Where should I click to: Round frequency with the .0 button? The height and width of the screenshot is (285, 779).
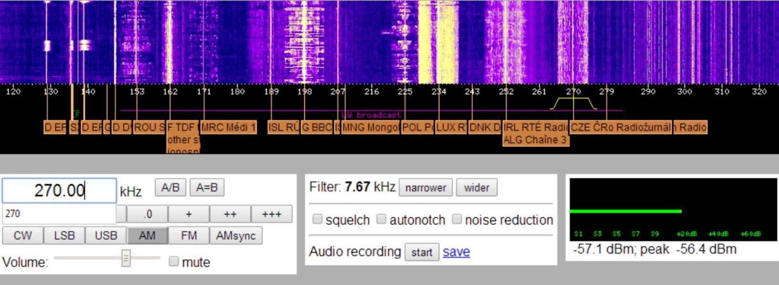click(x=147, y=214)
